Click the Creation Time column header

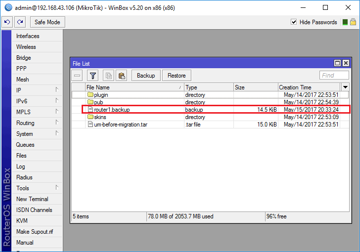tap(309, 87)
